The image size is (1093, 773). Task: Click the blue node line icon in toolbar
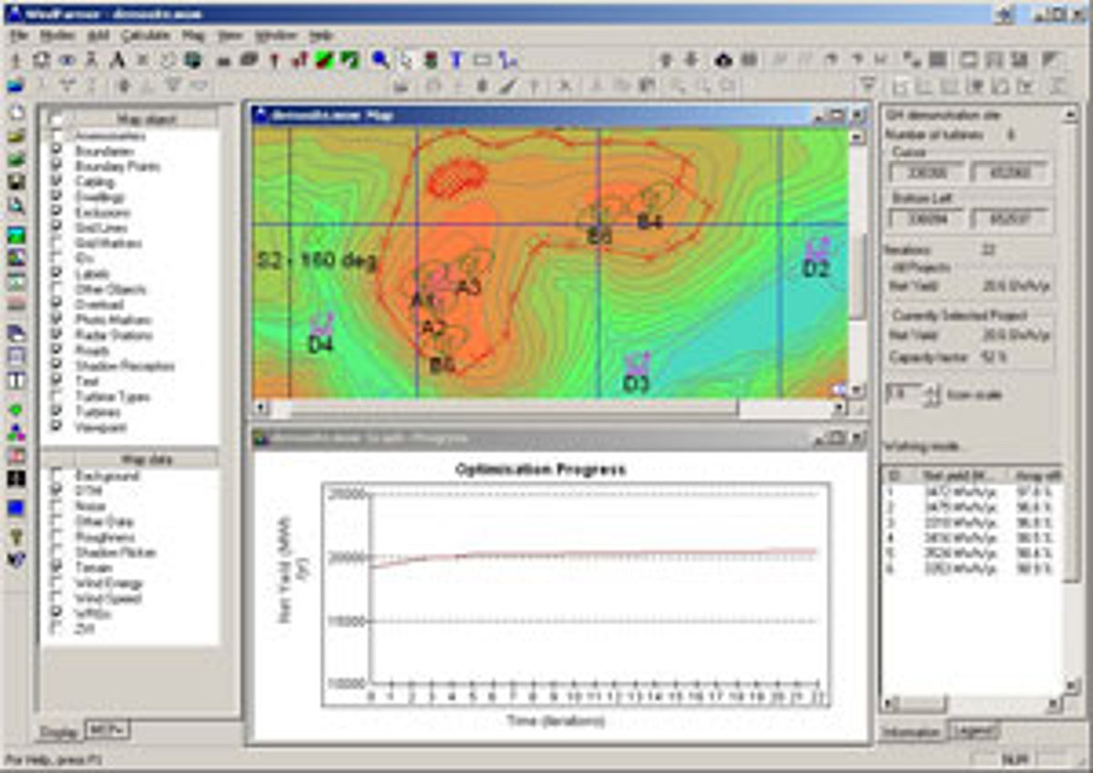(x=507, y=60)
